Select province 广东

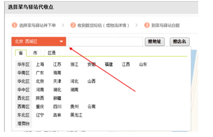point(40,73)
